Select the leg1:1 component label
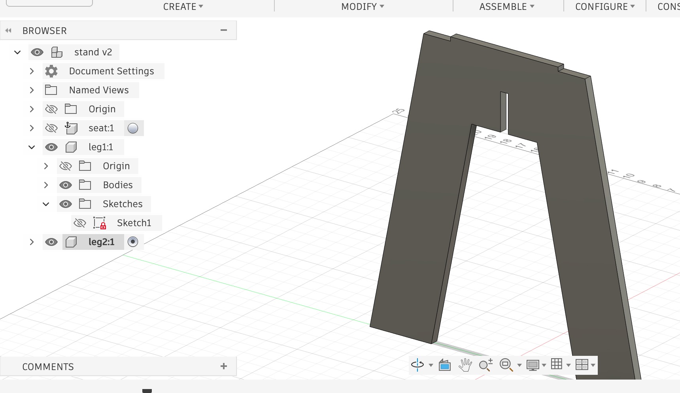680x393 pixels. pyautogui.click(x=101, y=147)
